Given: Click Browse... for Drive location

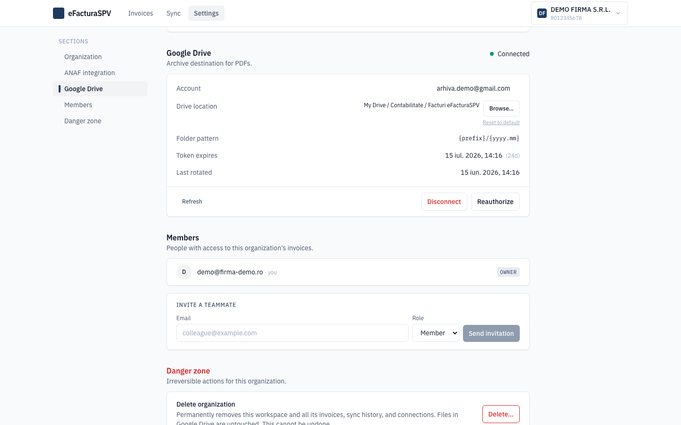Looking at the screenshot, I should 501,109.
